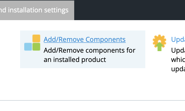
Task: Click the Add/Remove Components colored squares icon
Action: [x=32, y=43]
